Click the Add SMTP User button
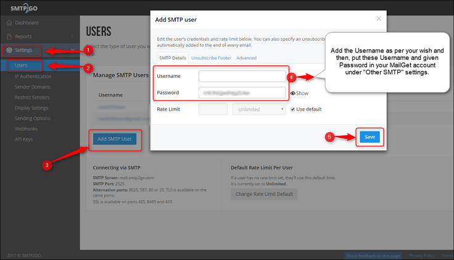 115,139
